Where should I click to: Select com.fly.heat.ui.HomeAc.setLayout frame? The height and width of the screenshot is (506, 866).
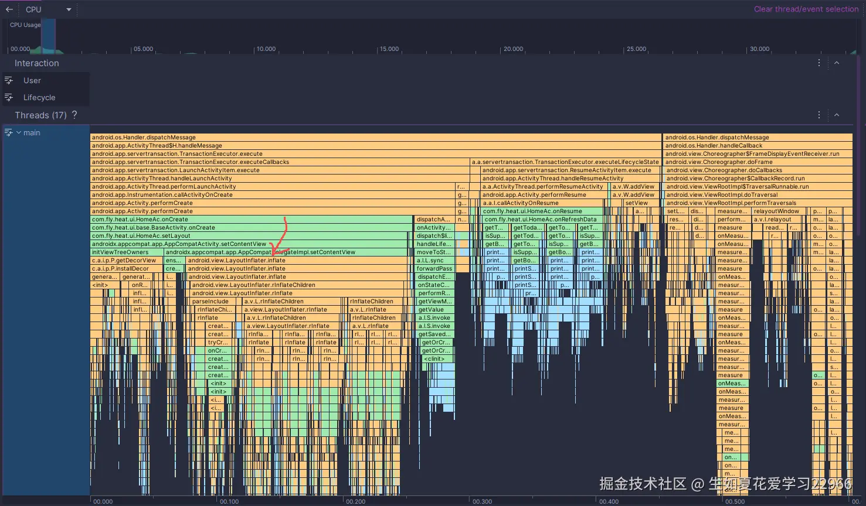click(249, 235)
